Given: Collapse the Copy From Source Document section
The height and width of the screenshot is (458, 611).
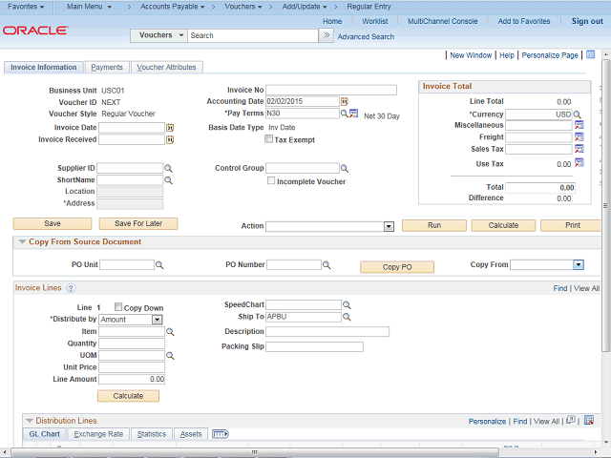Looking at the screenshot, I should click(22, 242).
